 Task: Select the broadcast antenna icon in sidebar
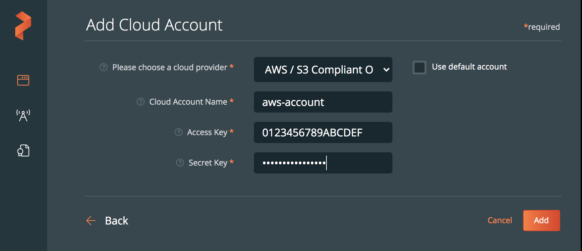tap(23, 115)
